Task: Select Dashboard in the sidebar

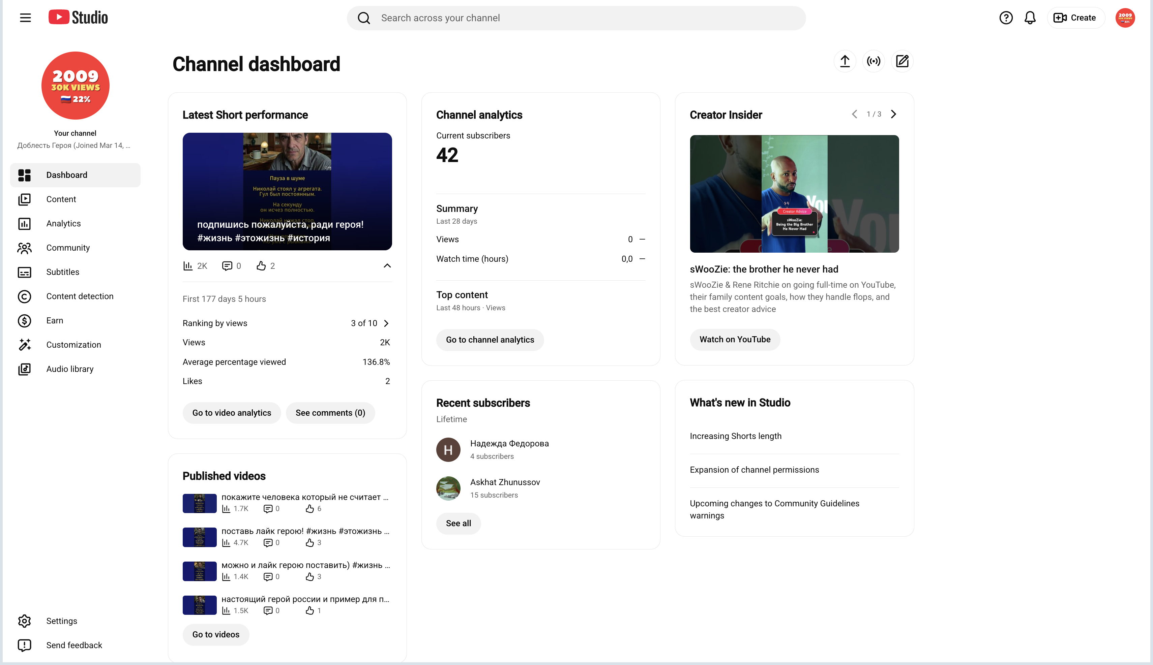Action: (76, 175)
